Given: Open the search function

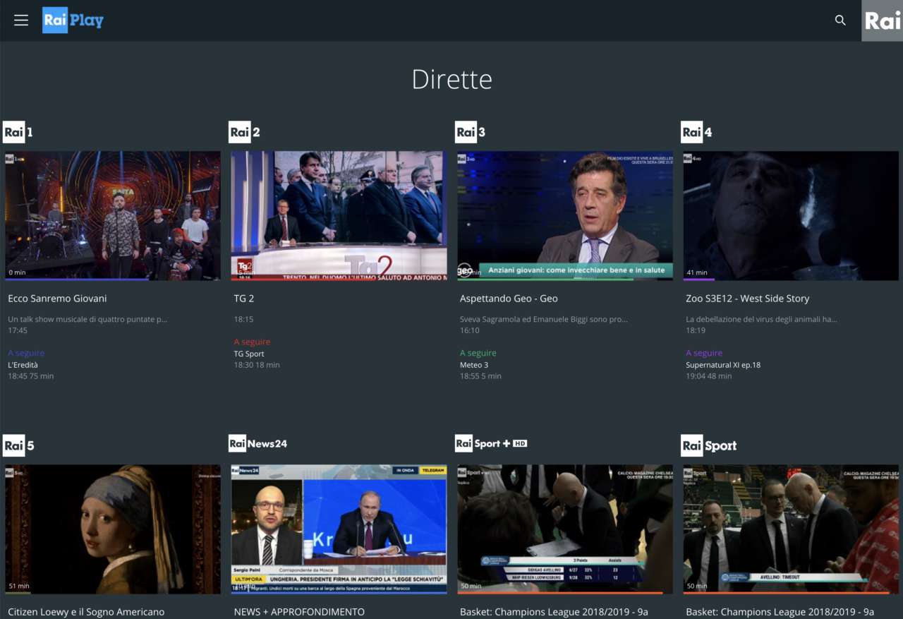Looking at the screenshot, I should [x=840, y=20].
